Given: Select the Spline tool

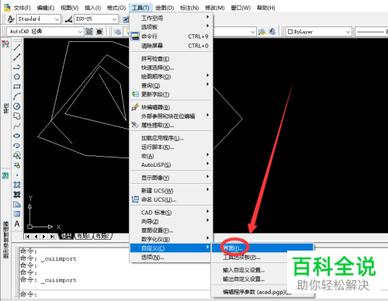Looking at the screenshot, I should pos(17,126).
